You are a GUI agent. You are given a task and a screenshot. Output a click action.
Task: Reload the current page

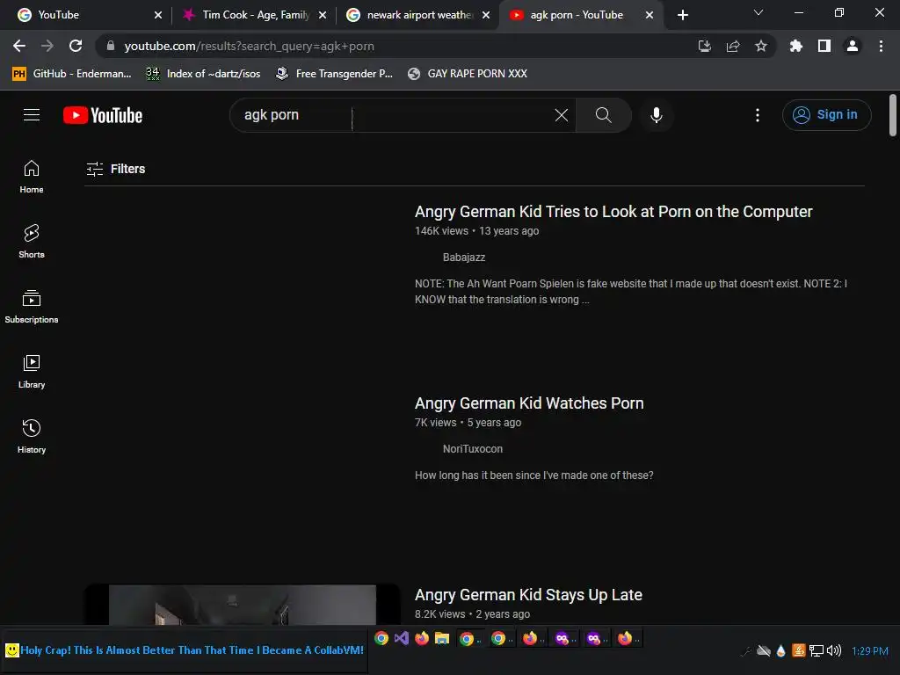[76, 46]
